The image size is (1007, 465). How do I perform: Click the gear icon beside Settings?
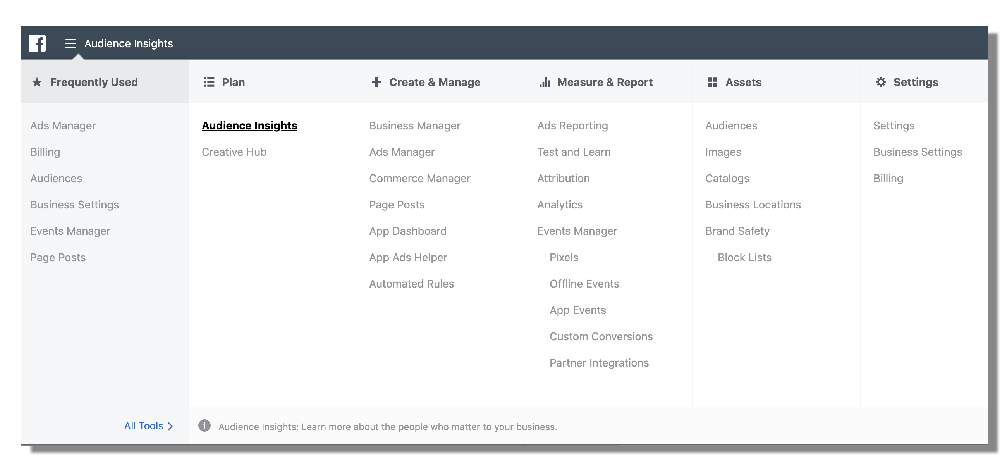tap(880, 82)
